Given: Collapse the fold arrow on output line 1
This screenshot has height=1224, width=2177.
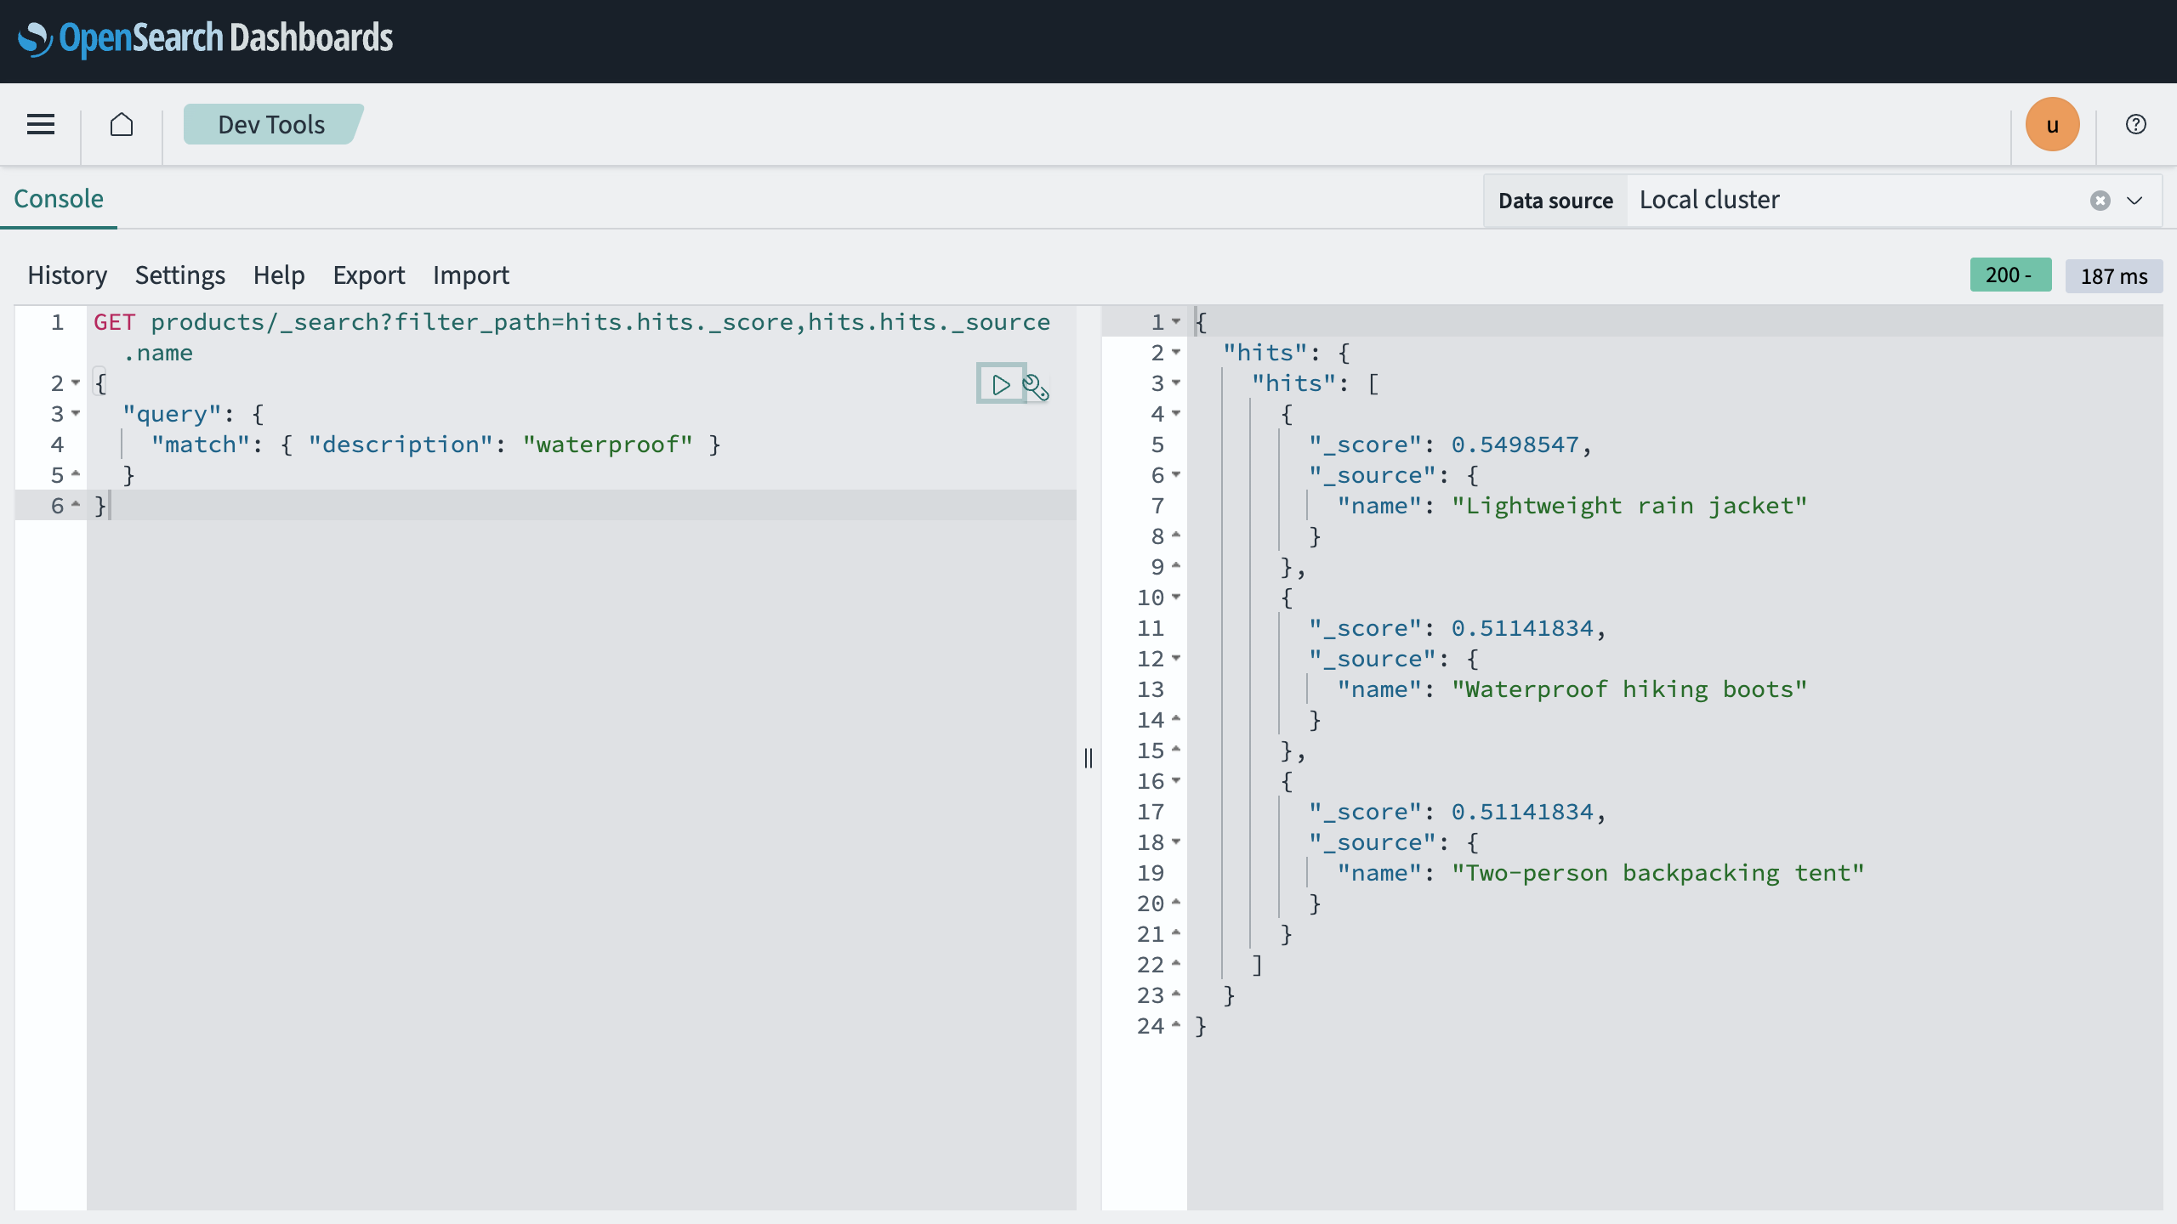Looking at the screenshot, I should click(1176, 322).
